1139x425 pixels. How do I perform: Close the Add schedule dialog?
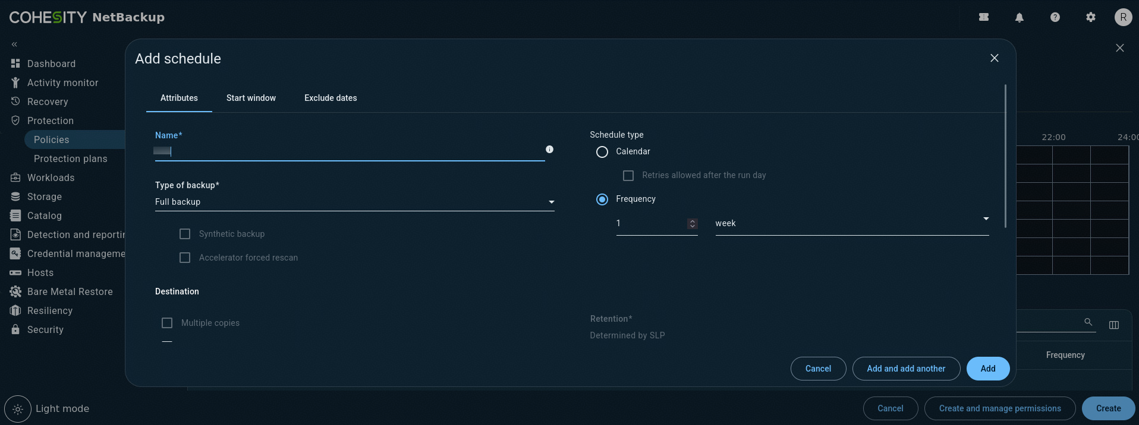pos(994,58)
